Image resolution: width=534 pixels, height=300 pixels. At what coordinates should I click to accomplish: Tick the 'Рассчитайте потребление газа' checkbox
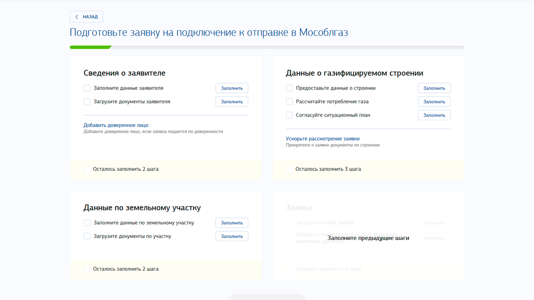click(289, 101)
